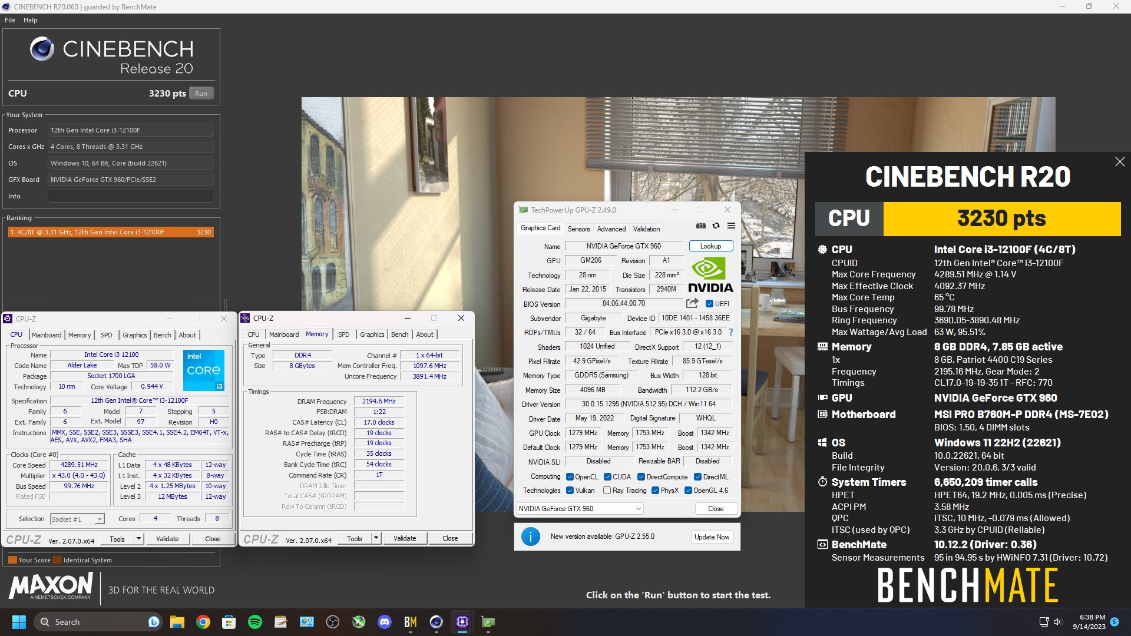Toggle CUDA checkbox in GPU-Z
Screen dimensions: 1131x636
coord(607,477)
